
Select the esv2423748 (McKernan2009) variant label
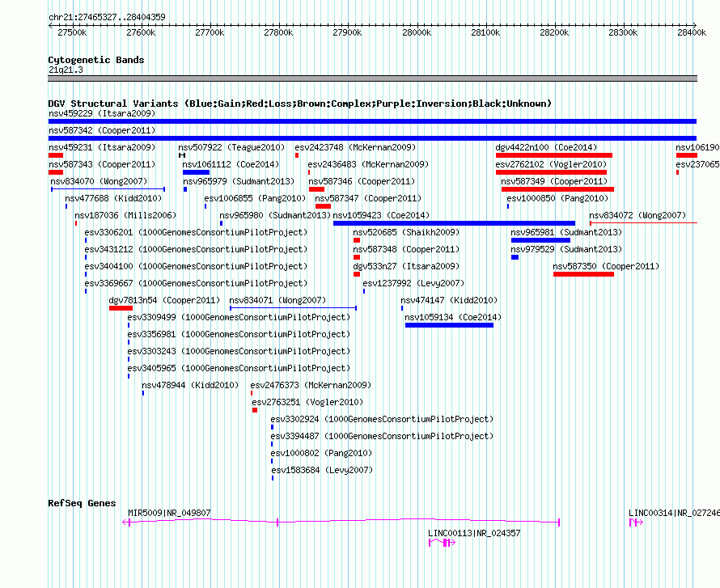[x=355, y=147]
